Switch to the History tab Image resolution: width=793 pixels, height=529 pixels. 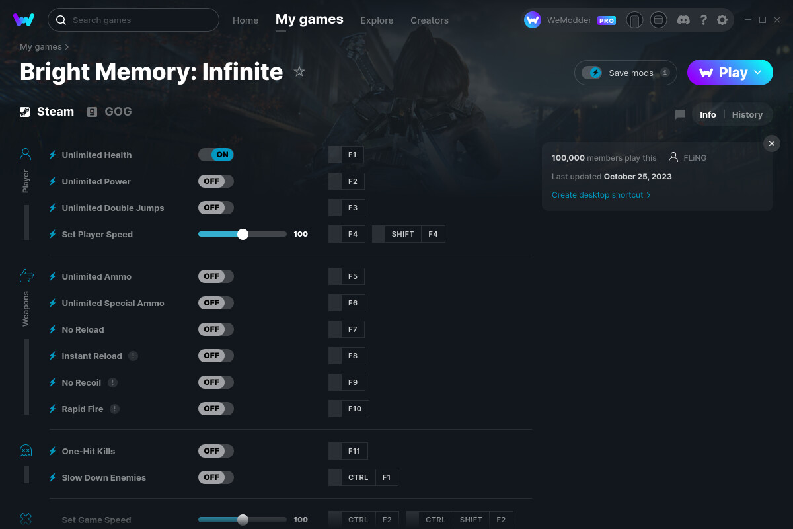point(747,114)
